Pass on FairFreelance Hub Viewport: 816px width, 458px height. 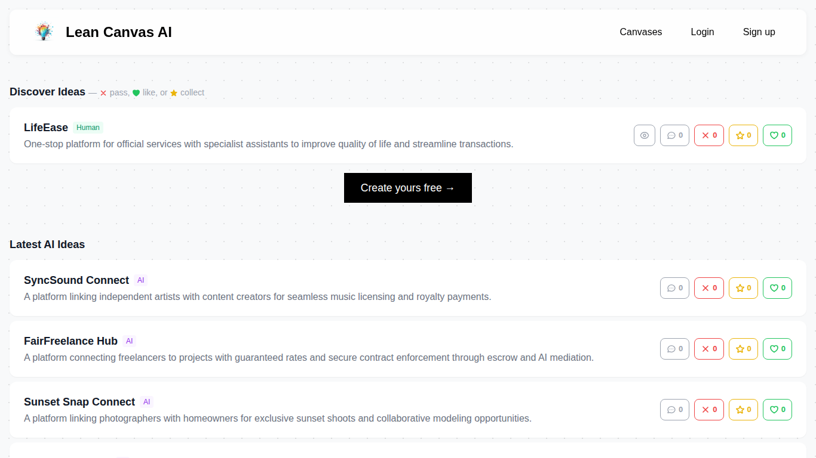coord(709,349)
